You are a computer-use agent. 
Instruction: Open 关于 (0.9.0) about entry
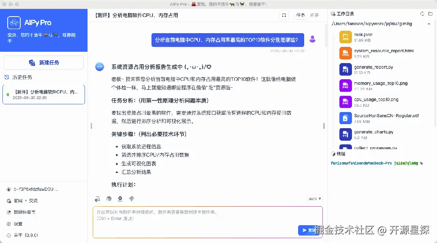(22, 235)
